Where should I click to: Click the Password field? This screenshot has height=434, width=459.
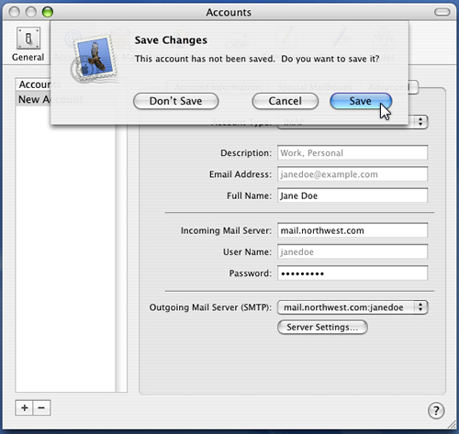tap(353, 273)
